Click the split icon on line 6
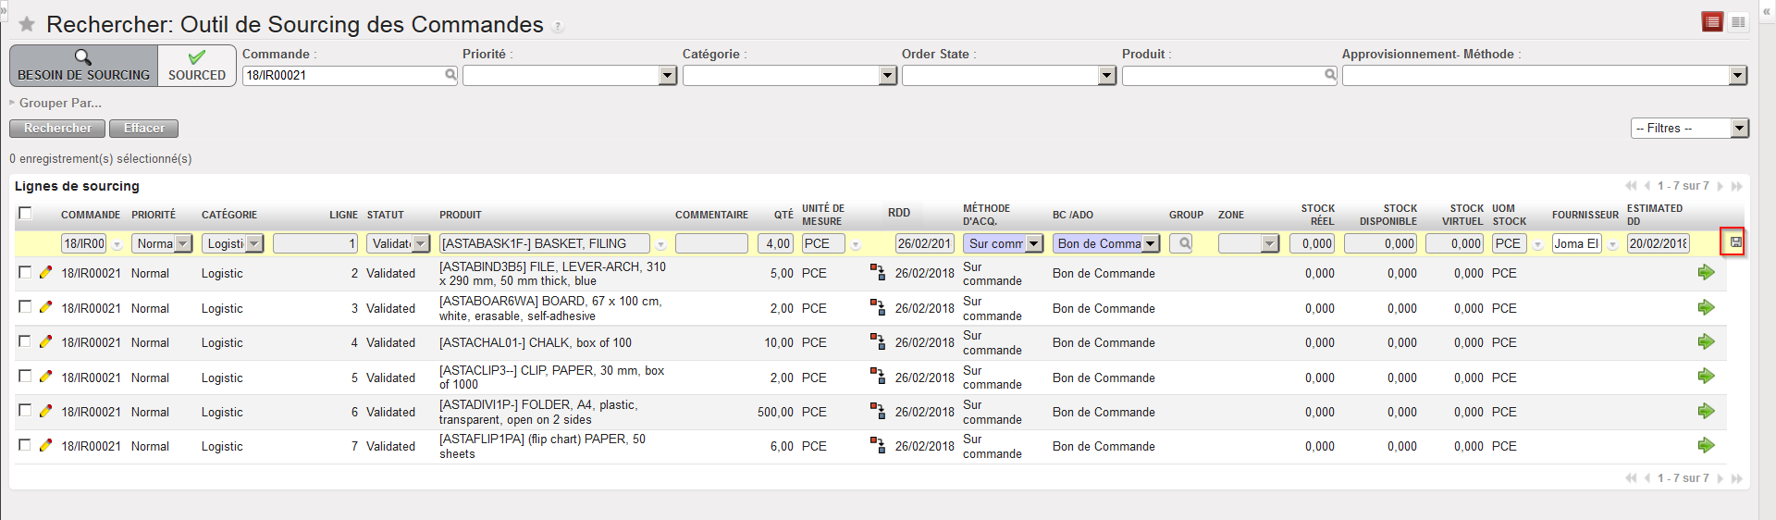 [x=877, y=412]
